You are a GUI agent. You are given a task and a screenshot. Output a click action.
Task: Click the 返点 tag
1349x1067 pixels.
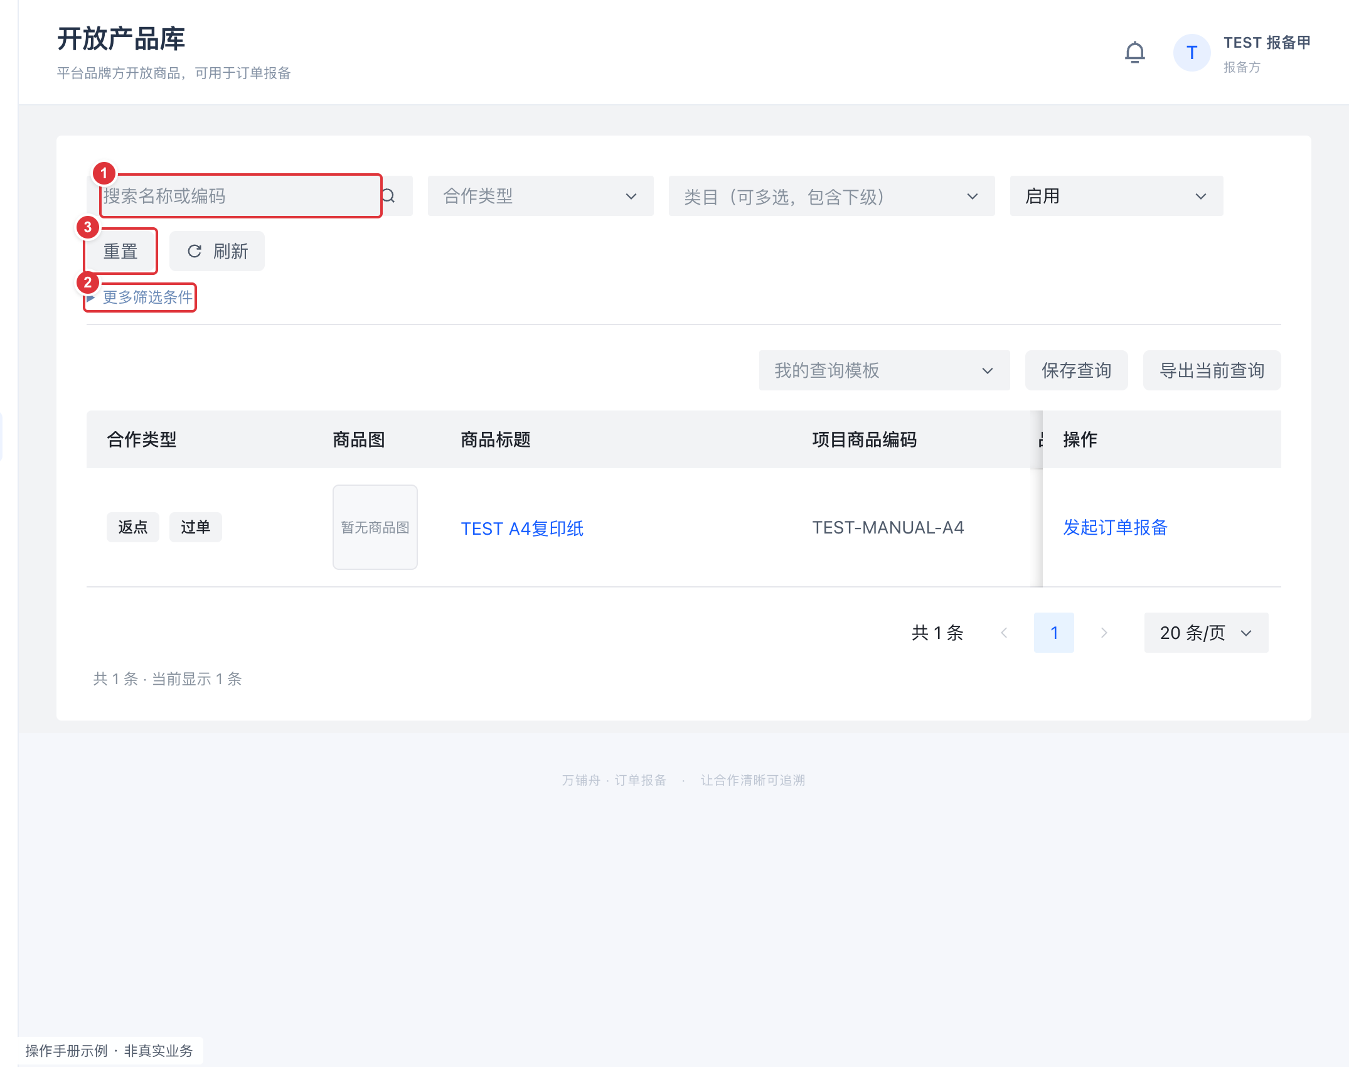click(x=133, y=527)
